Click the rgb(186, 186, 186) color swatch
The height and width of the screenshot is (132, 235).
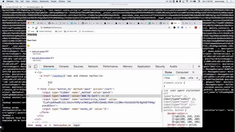point(173,122)
